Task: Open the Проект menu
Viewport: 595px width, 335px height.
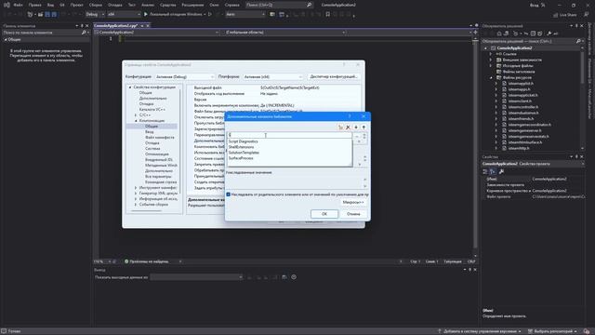Action: coord(76,5)
